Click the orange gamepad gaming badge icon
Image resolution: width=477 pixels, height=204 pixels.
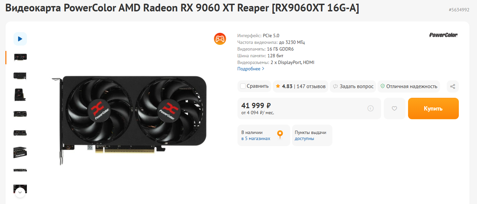(x=220, y=39)
